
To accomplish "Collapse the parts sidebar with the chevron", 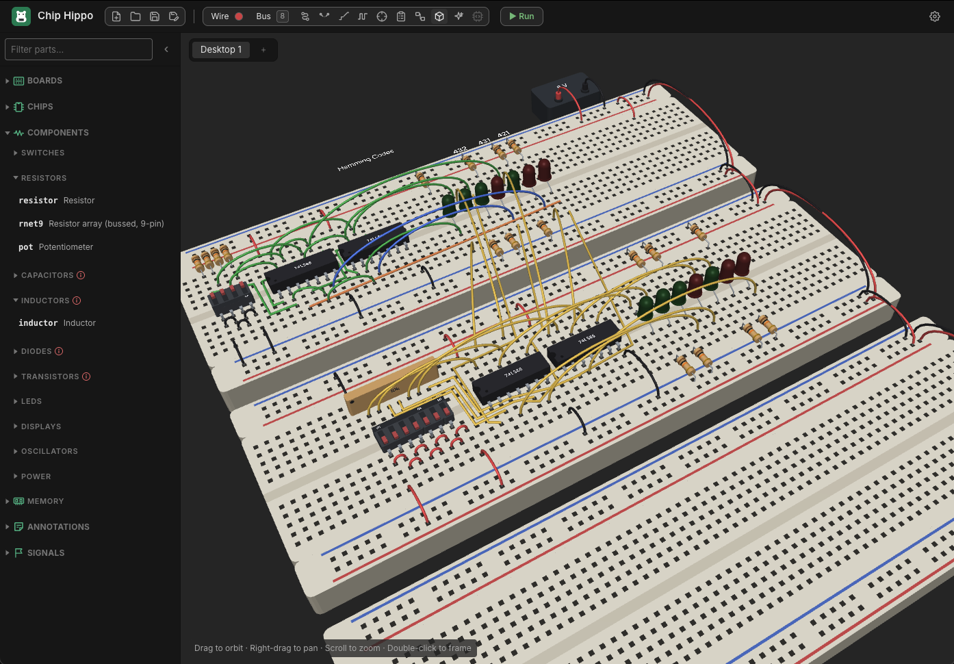I will [166, 49].
